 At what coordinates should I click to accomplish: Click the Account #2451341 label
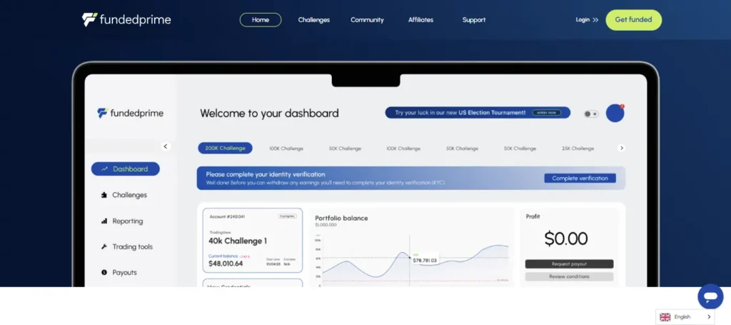(x=228, y=217)
